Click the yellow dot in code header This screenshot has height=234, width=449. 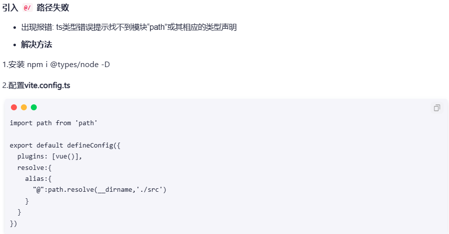24,107
